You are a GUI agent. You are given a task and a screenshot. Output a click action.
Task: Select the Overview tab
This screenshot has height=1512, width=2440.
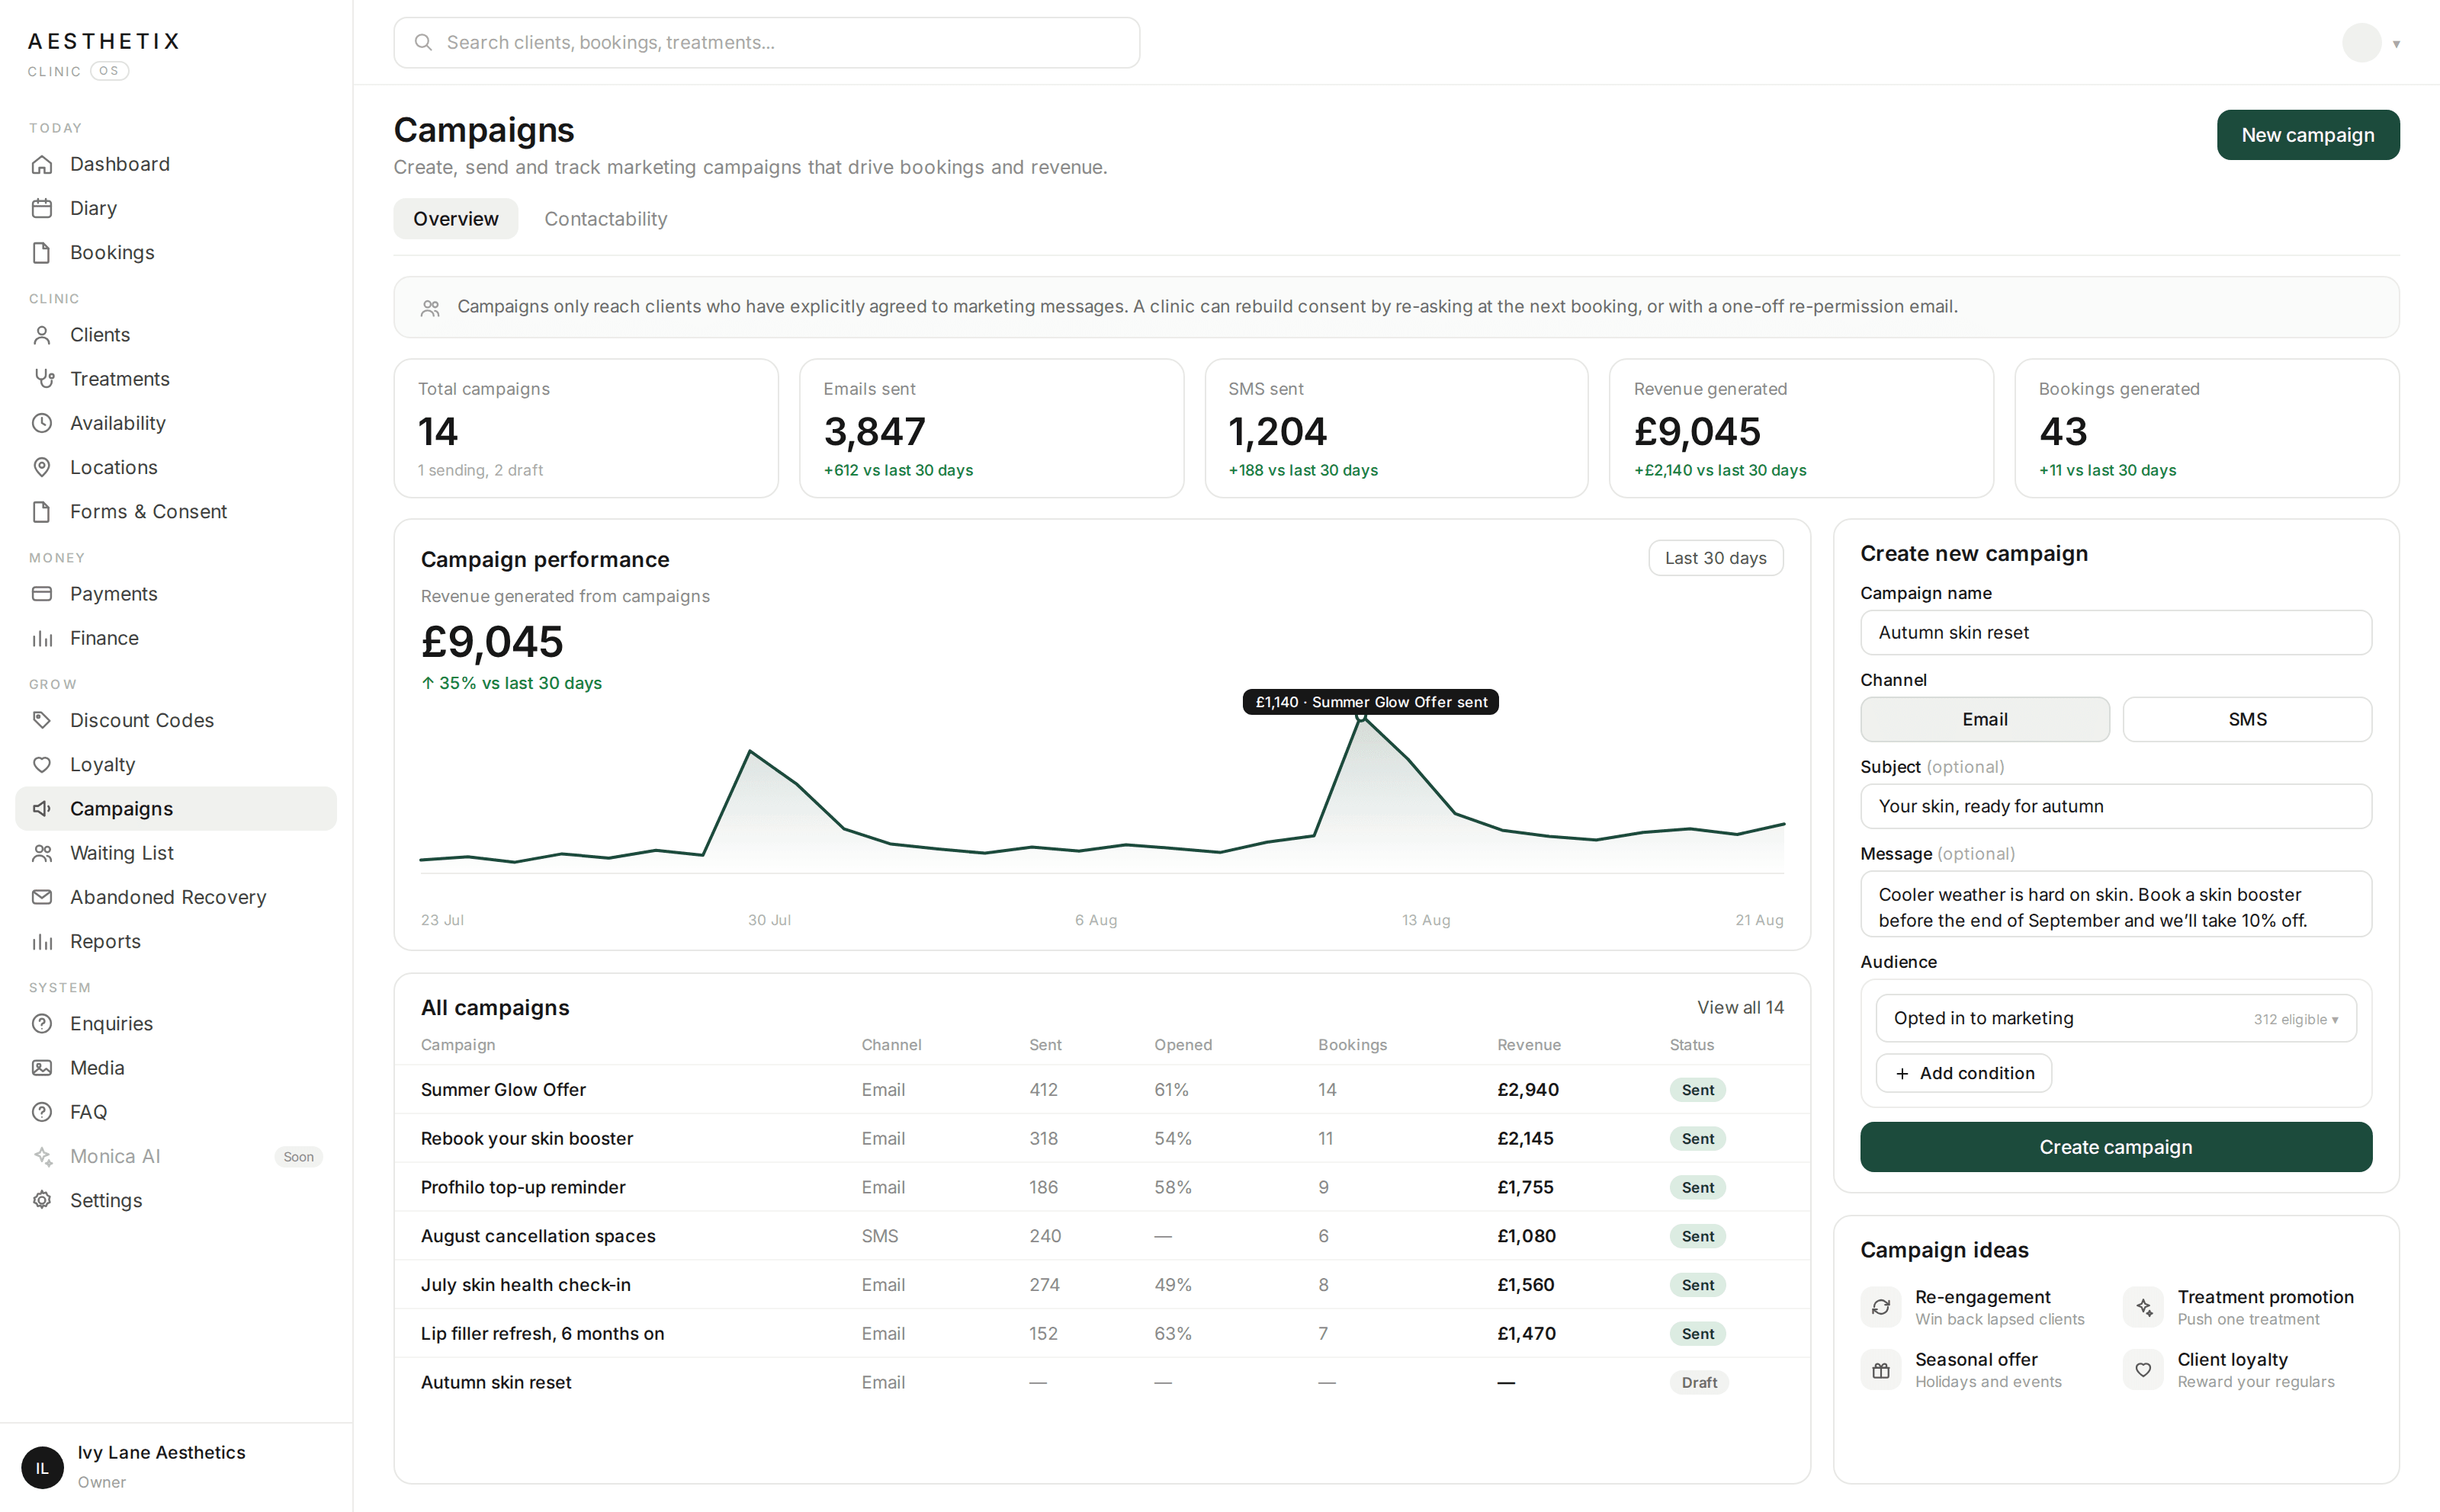coord(455,219)
